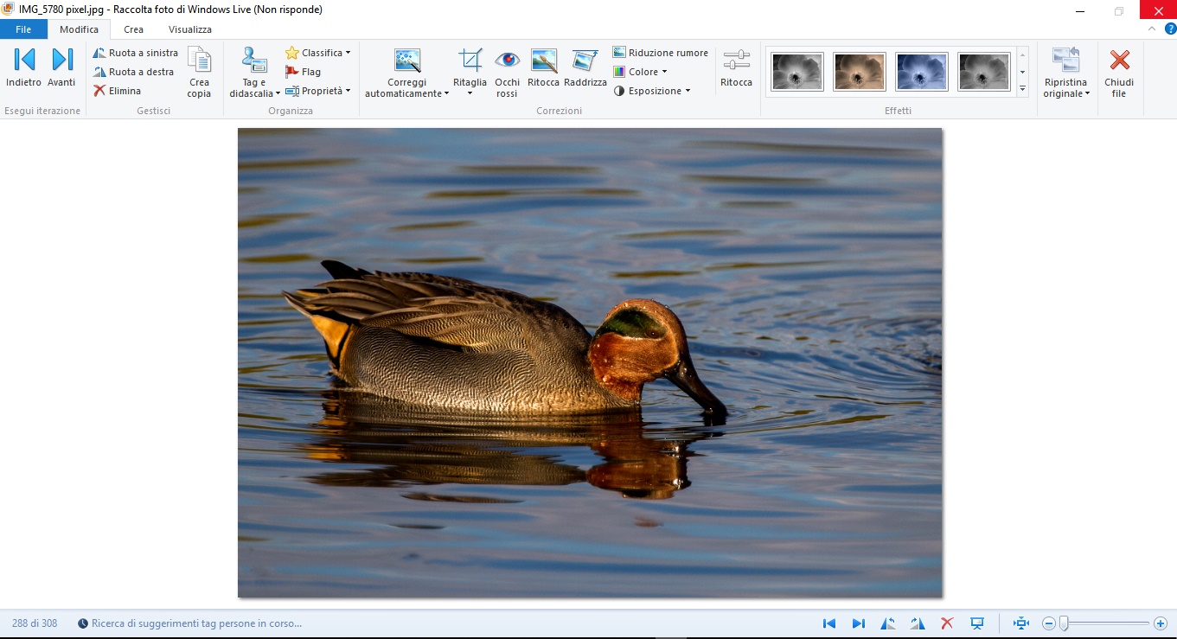1177x639 pixels.
Task: Open the Tag e didascalia dropdown arrow
Action: coord(278,93)
